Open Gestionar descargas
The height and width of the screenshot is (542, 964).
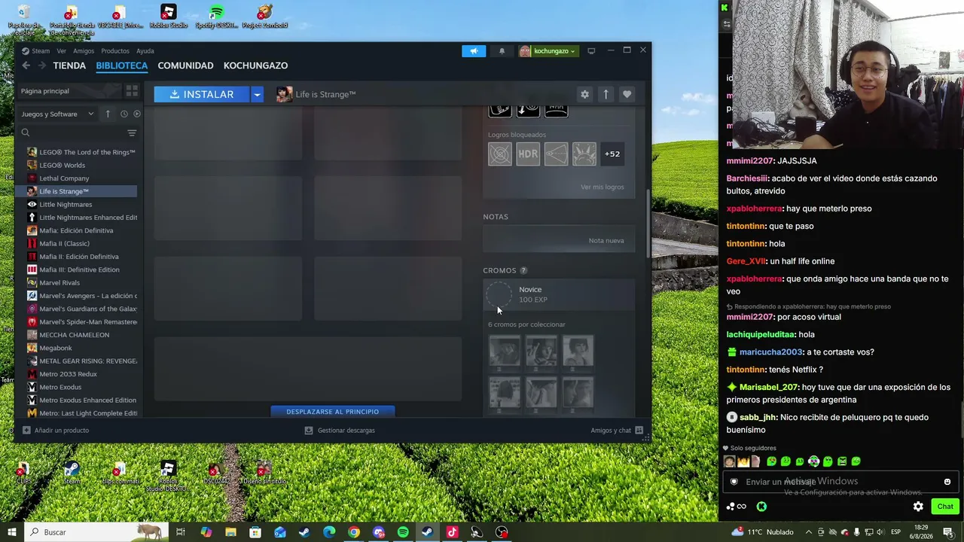340,431
